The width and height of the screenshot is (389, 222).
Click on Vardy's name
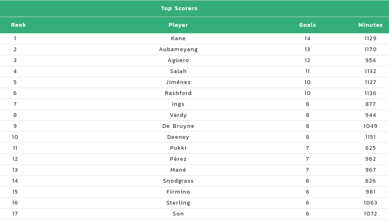[178, 115]
